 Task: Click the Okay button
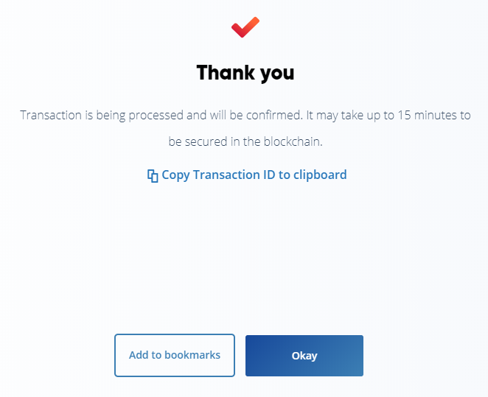coord(304,356)
